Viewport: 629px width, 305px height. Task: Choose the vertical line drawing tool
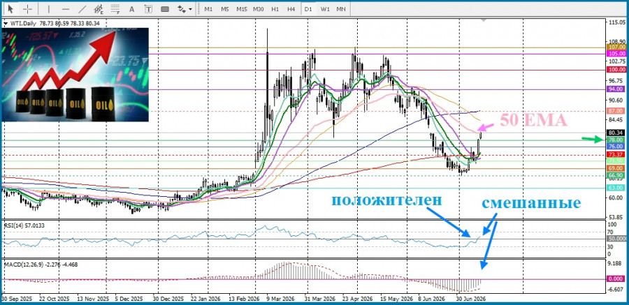click(49, 8)
